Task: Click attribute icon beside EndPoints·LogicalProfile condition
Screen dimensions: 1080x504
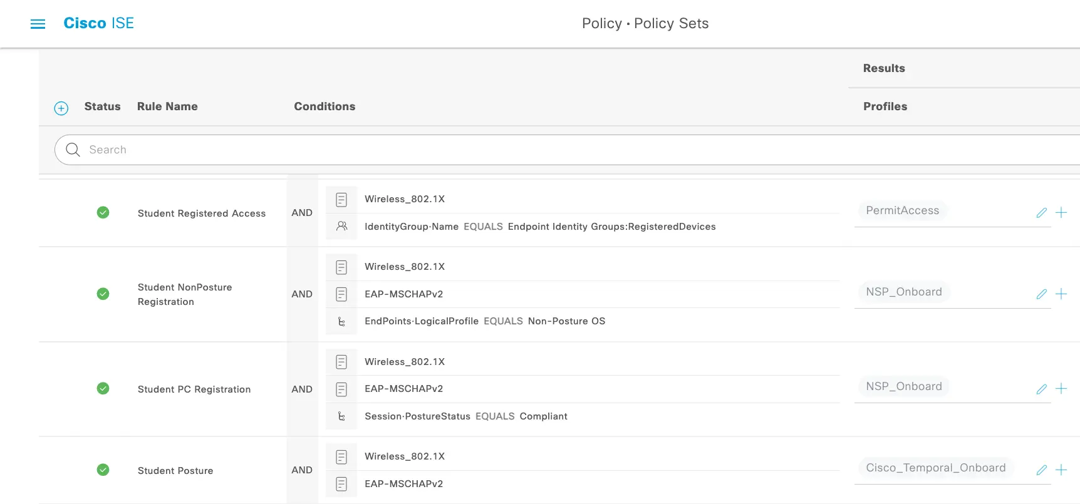Action: (341, 322)
